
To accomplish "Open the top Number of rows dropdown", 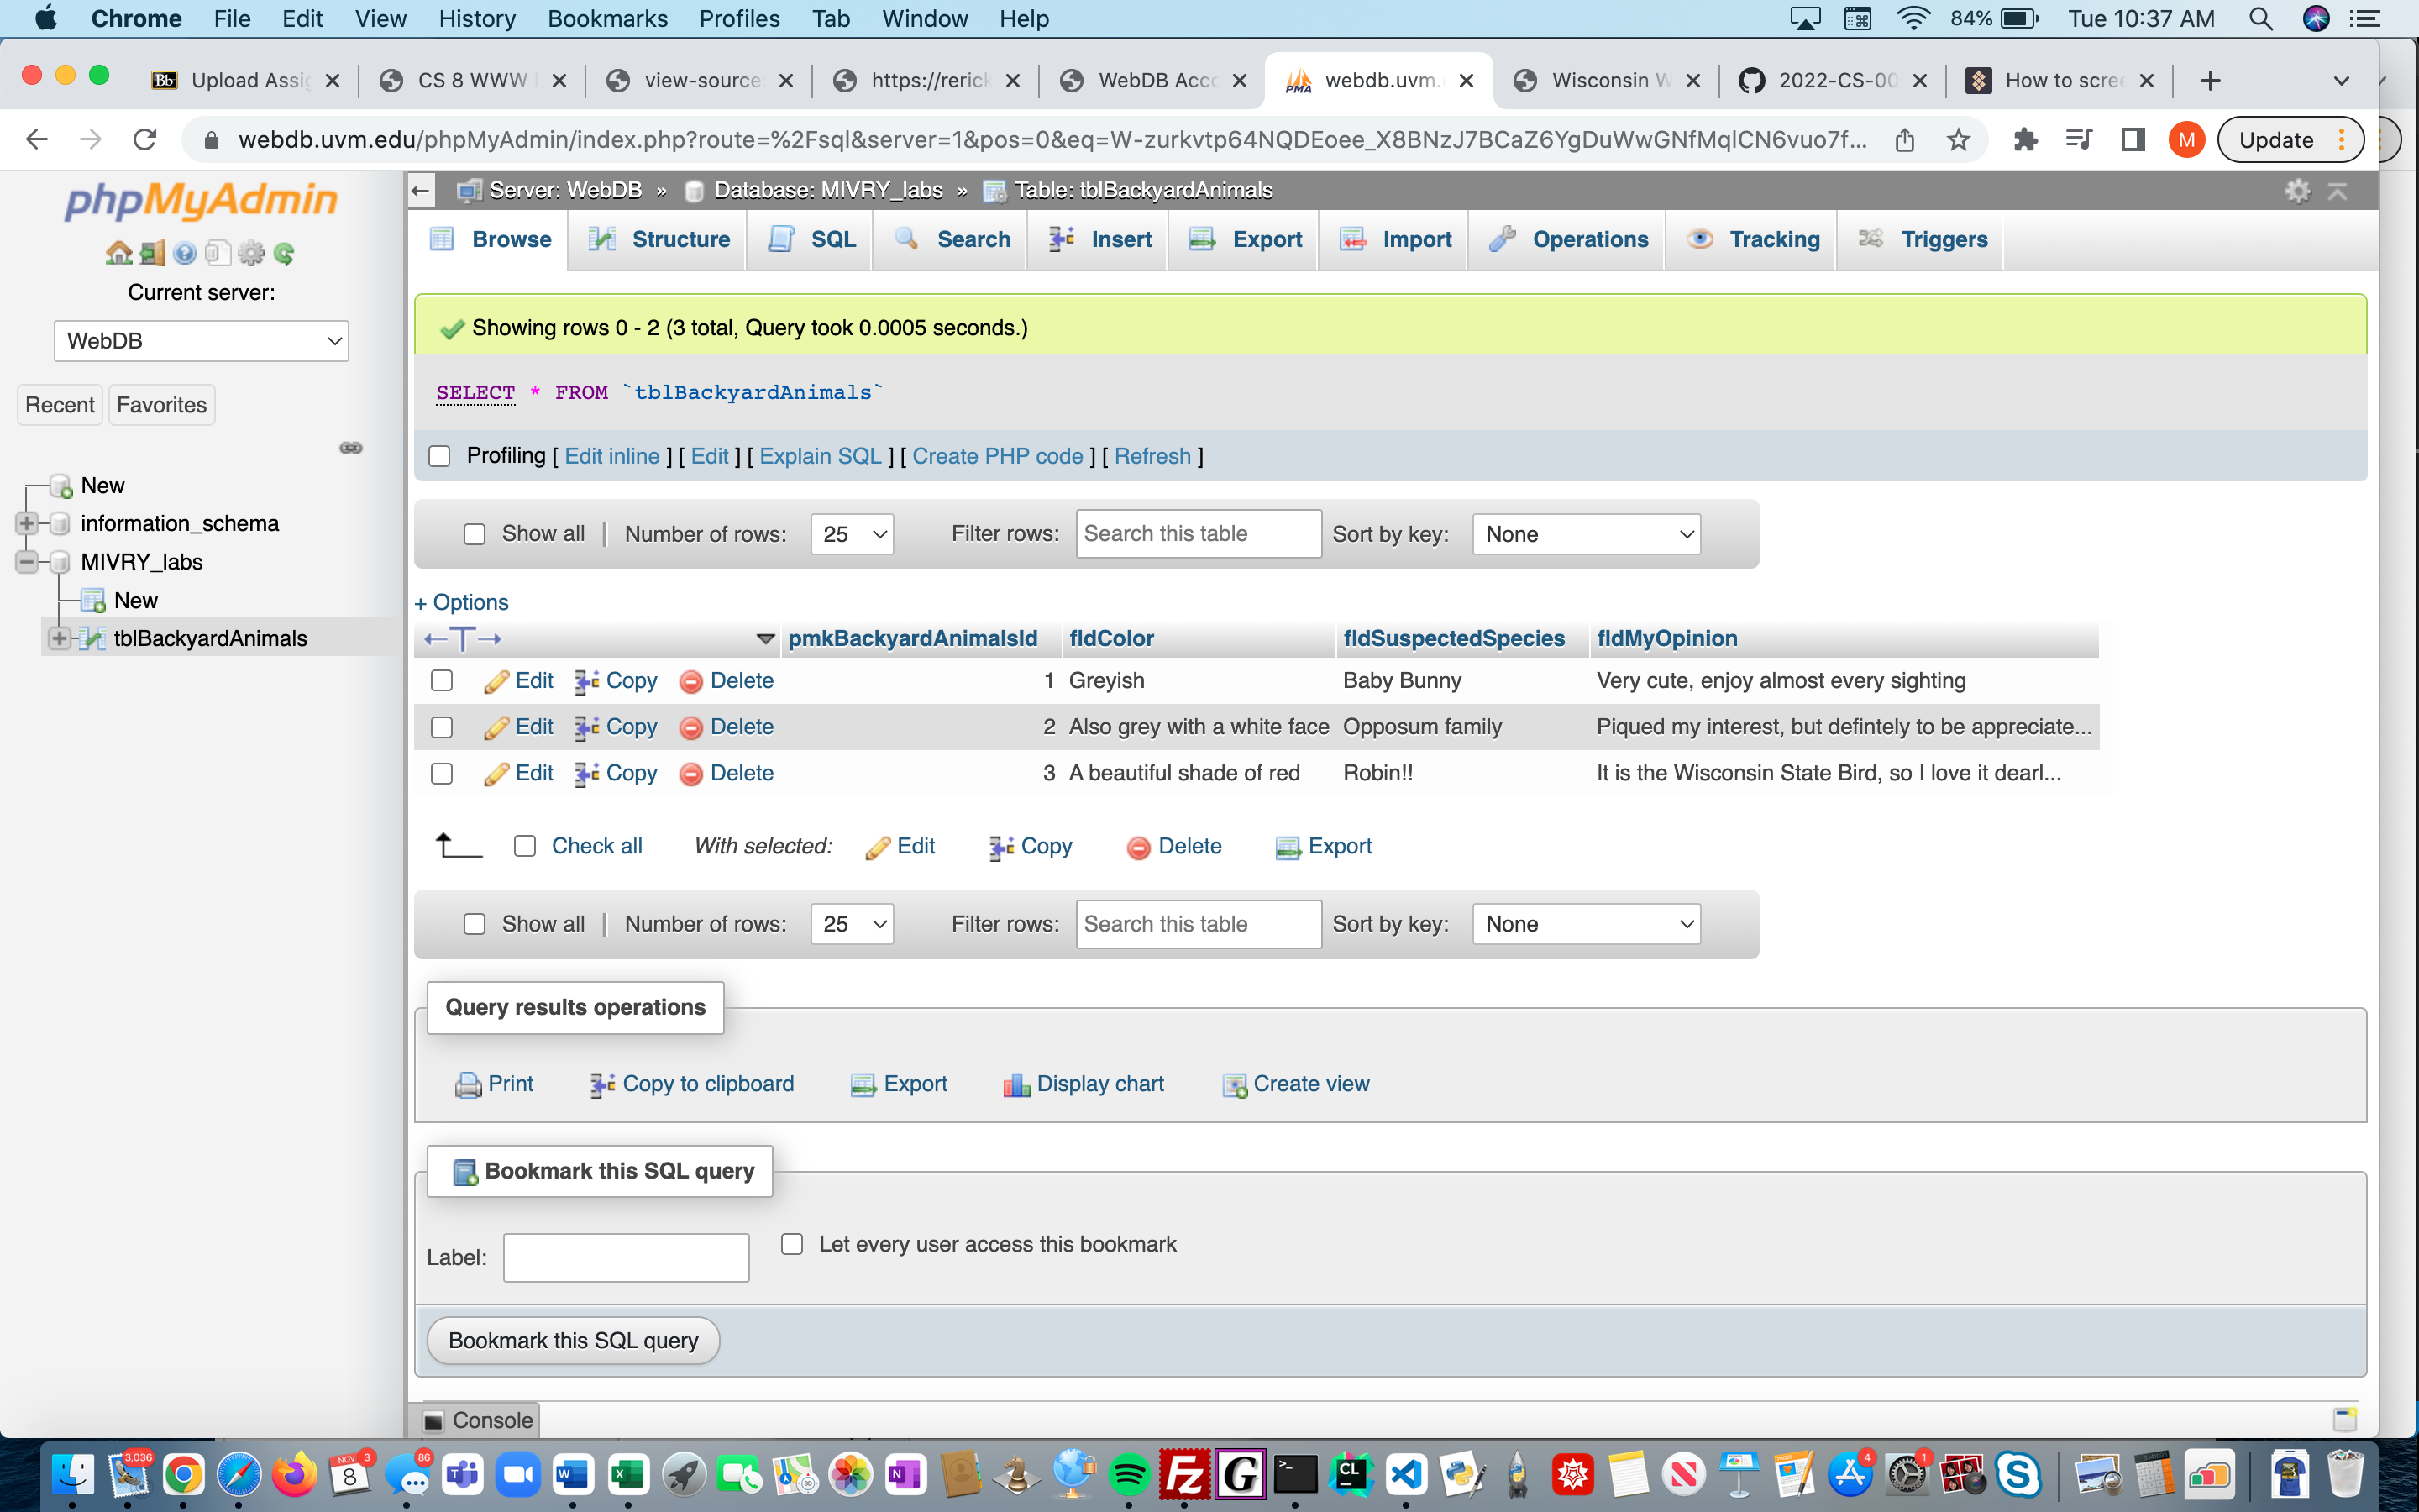I will [x=853, y=534].
